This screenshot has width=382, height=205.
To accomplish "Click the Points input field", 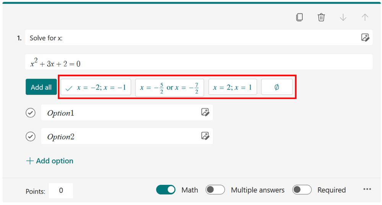I will (61, 190).
